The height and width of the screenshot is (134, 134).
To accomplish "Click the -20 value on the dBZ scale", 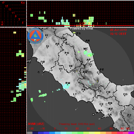I will click(x=31, y=129).
